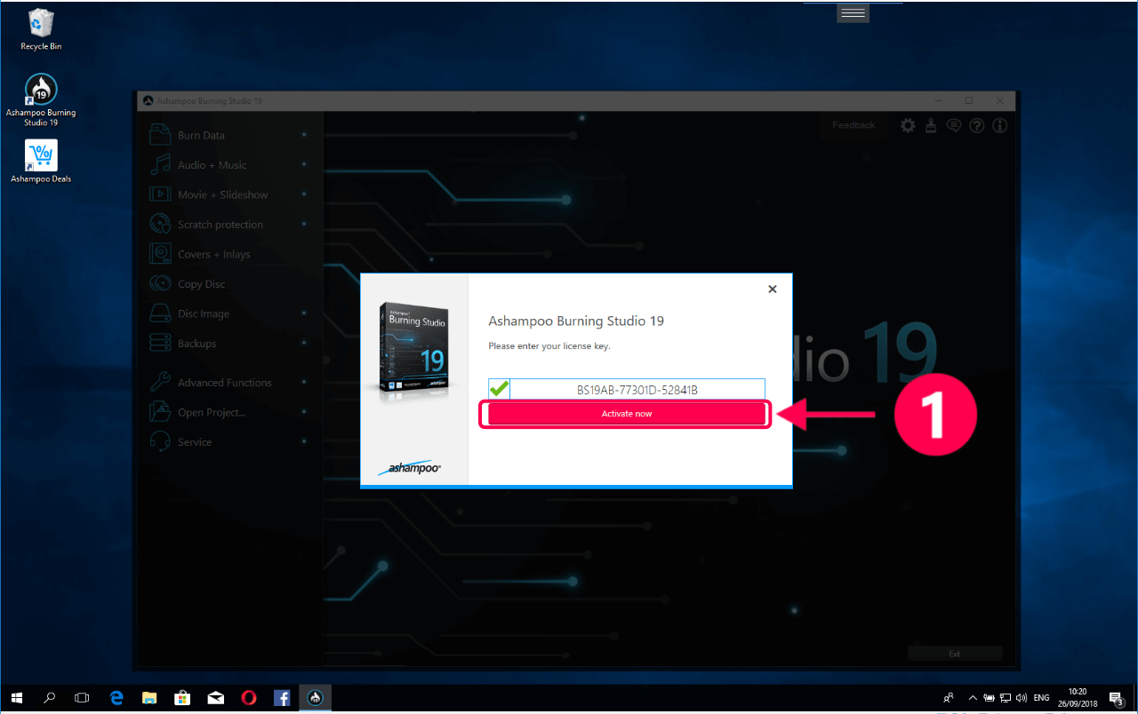
Task: Expand the Burn Data submenu dot
Action: (304, 135)
